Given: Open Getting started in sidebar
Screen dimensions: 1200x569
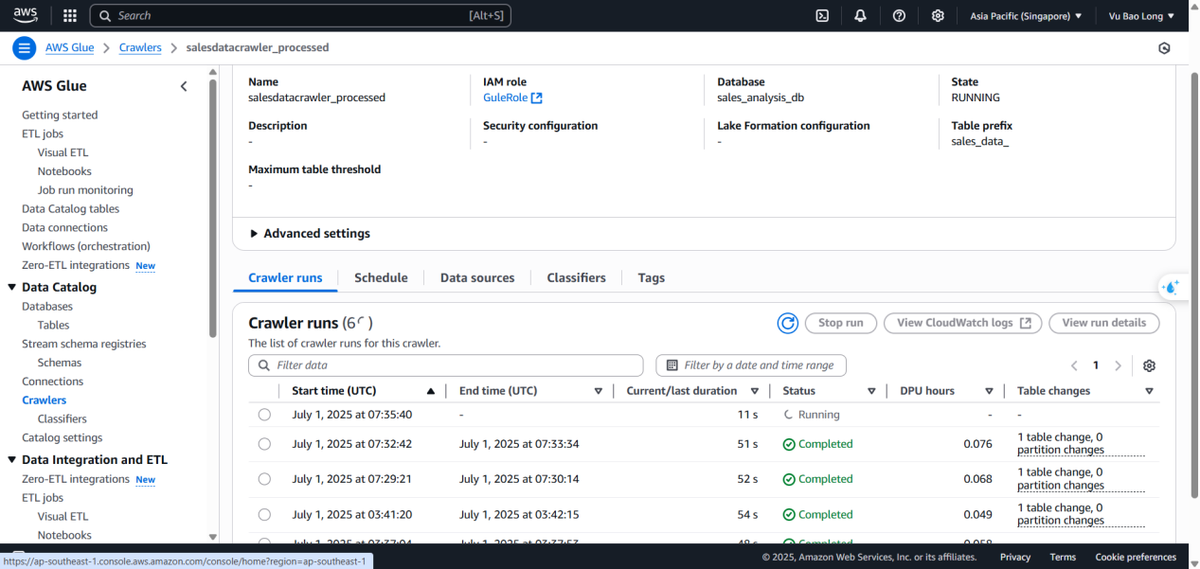Looking at the screenshot, I should [60, 116].
